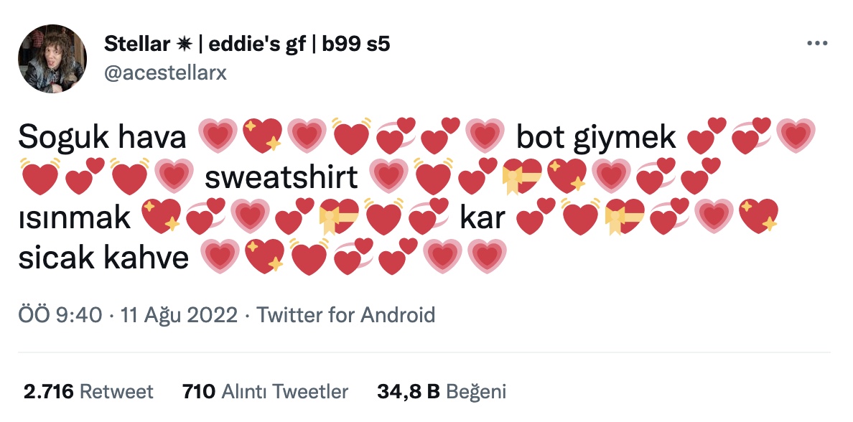The image size is (853, 422).
Task: Click the "Soguk hava" text
Action: [x=102, y=136]
